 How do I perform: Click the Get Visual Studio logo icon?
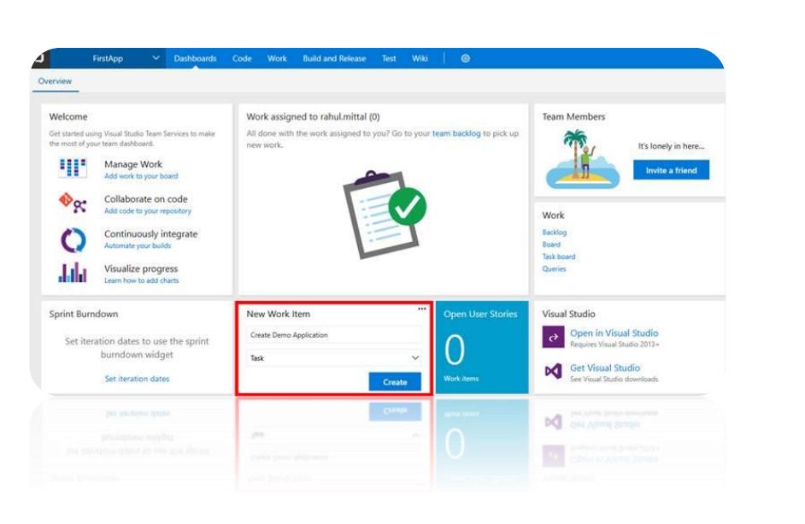click(553, 370)
